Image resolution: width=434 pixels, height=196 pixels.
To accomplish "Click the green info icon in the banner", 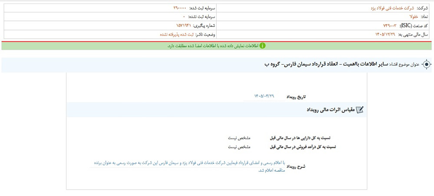I will click(263, 46).
